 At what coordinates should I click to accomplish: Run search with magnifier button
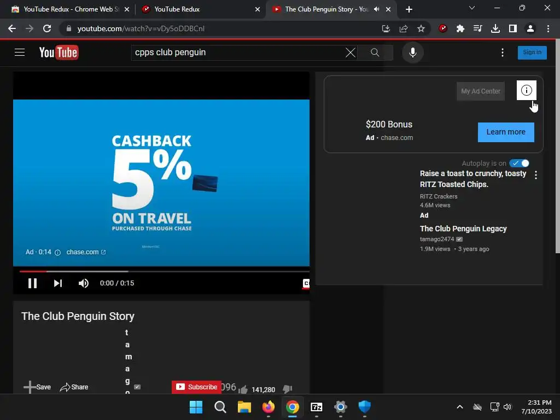pyautogui.click(x=375, y=52)
